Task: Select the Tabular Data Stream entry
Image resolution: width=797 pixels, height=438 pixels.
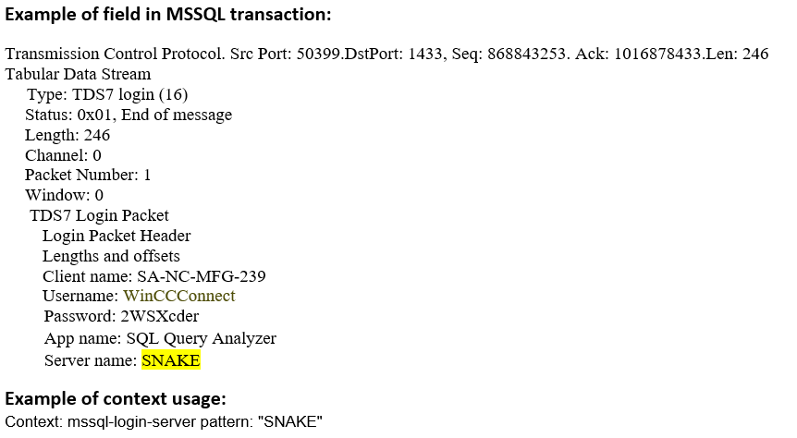Action: (78, 74)
